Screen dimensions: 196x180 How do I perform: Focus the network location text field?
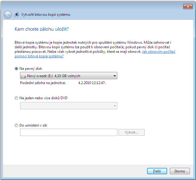(x=68, y=132)
